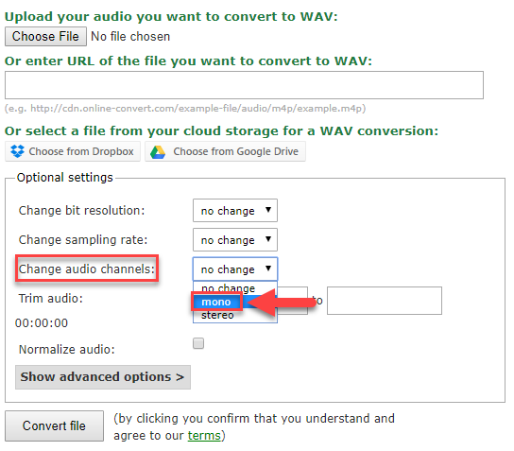Open the Change audio channels dropdown
Image resolution: width=514 pixels, height=451 pixels.
click(x=235, y=269)
